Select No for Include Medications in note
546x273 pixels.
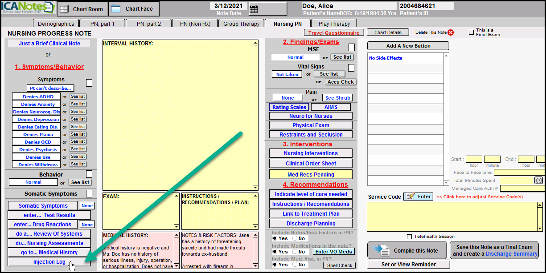(x=295, y=252)
